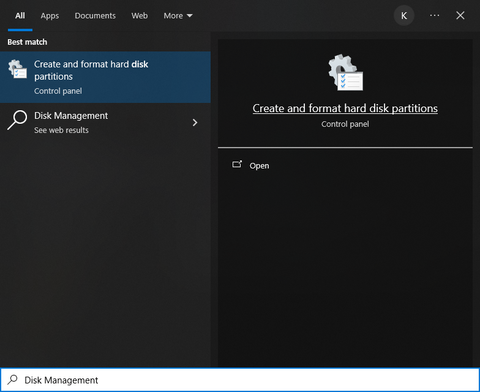
Task: Click the Open window icon in preview pane
Action: point(237,164)
